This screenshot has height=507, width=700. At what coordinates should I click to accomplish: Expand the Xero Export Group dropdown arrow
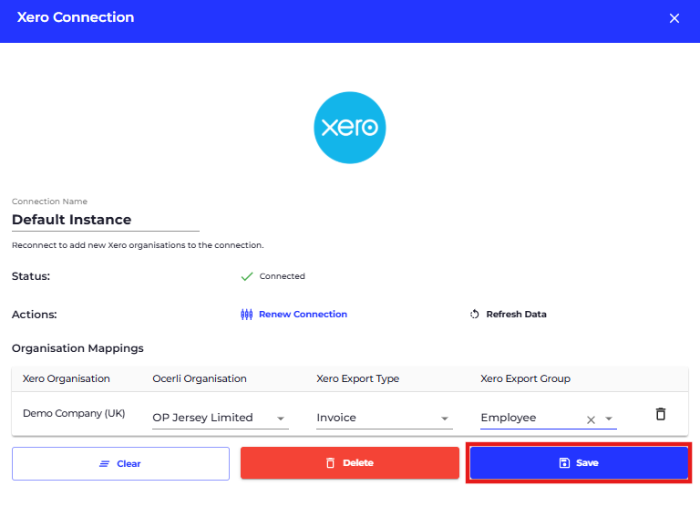coord(609,419)
